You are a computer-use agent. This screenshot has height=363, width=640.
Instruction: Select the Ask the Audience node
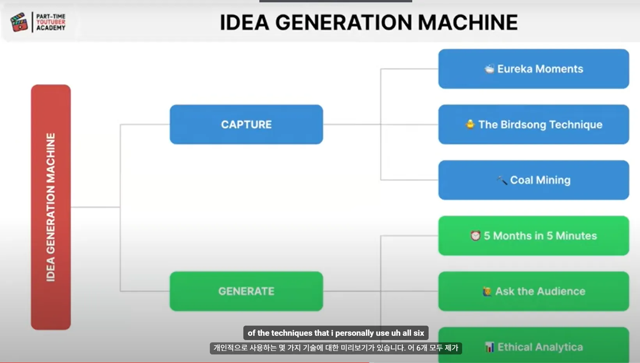[x=534, y=291]
